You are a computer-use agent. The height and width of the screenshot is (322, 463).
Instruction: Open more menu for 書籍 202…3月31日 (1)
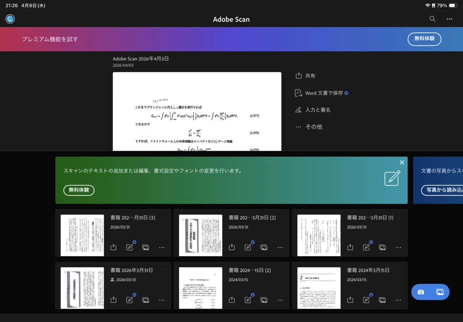(x=398, y=247)
